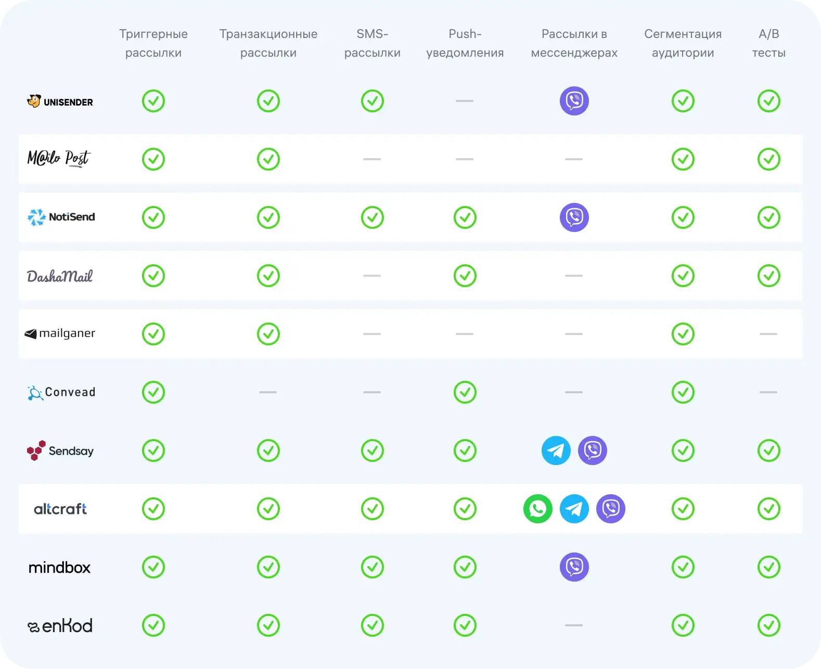821x669 pixels.
Task: Click the Convead logo
Action: coord(61,392)
